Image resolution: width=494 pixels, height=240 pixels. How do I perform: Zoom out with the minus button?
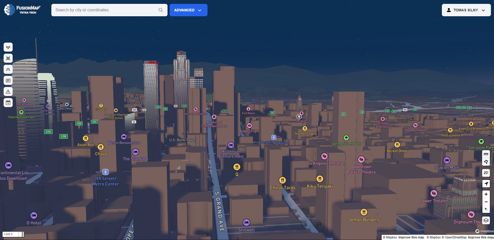coord(486,202)
